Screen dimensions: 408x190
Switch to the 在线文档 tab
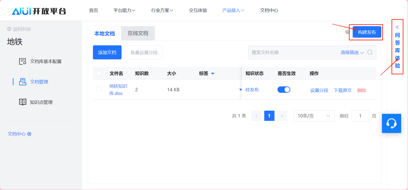click(138, 33)
